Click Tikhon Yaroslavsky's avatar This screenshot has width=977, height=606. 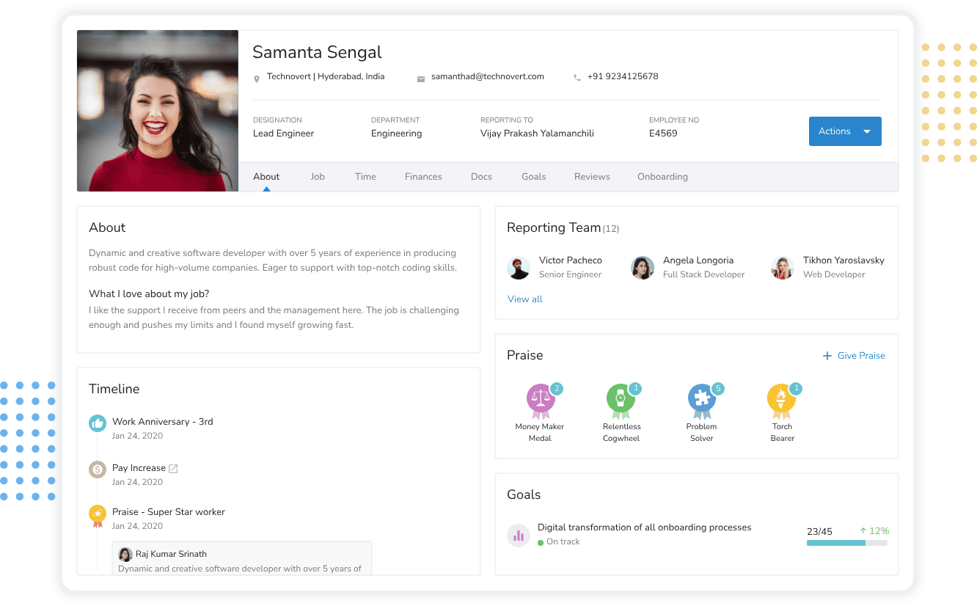[783, 268]
